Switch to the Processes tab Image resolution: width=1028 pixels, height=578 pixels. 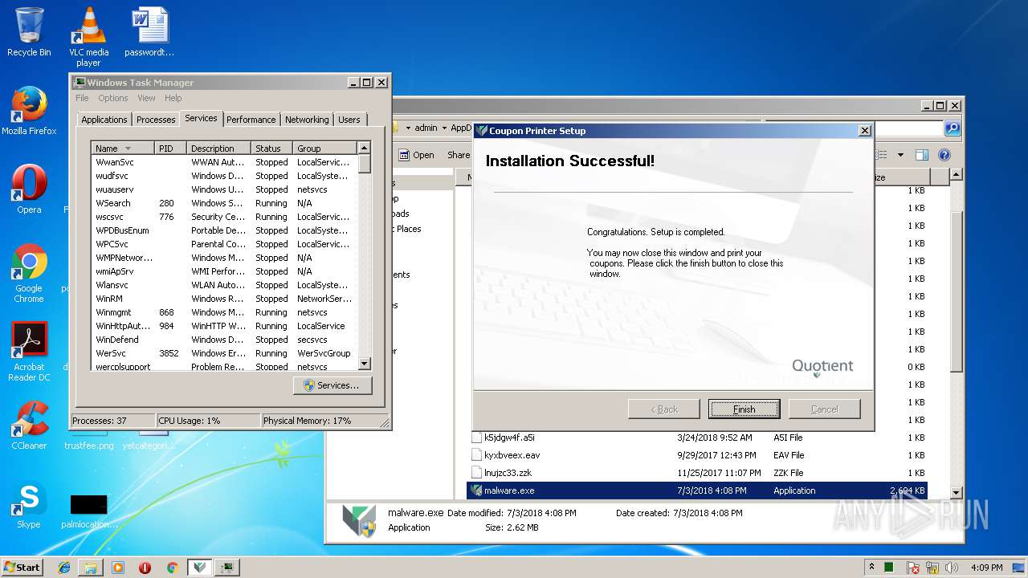[156, 120]
